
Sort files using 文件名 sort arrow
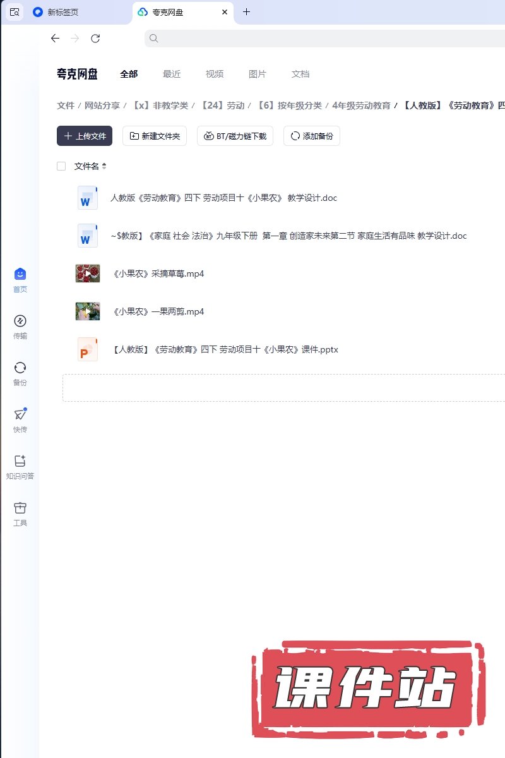point(104,166)
